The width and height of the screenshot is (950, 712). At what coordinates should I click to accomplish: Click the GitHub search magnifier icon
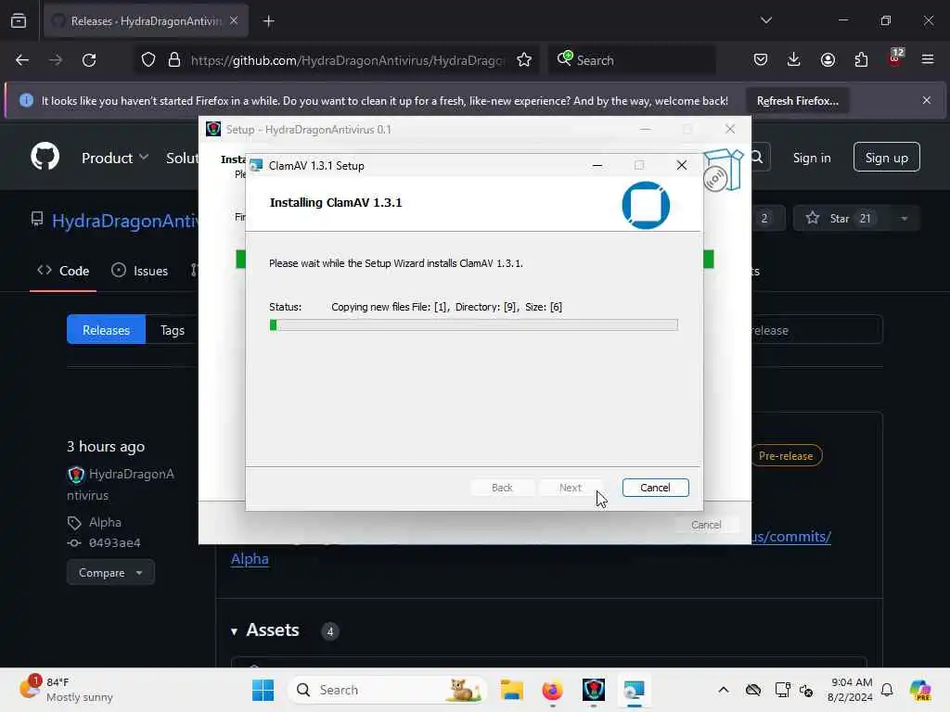coord(757,158)
